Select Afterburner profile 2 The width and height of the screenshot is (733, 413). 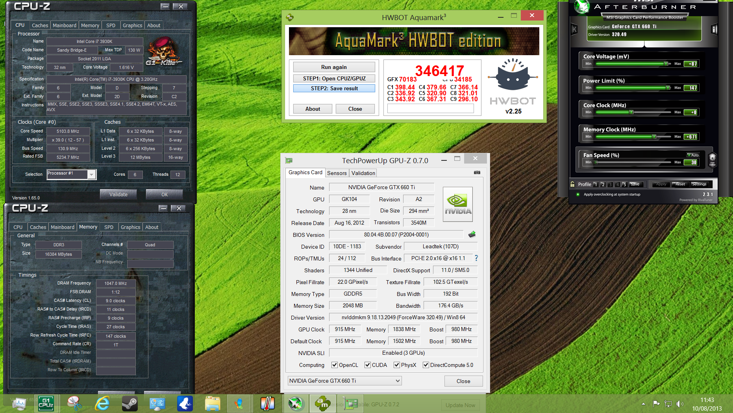pos(603,184)
